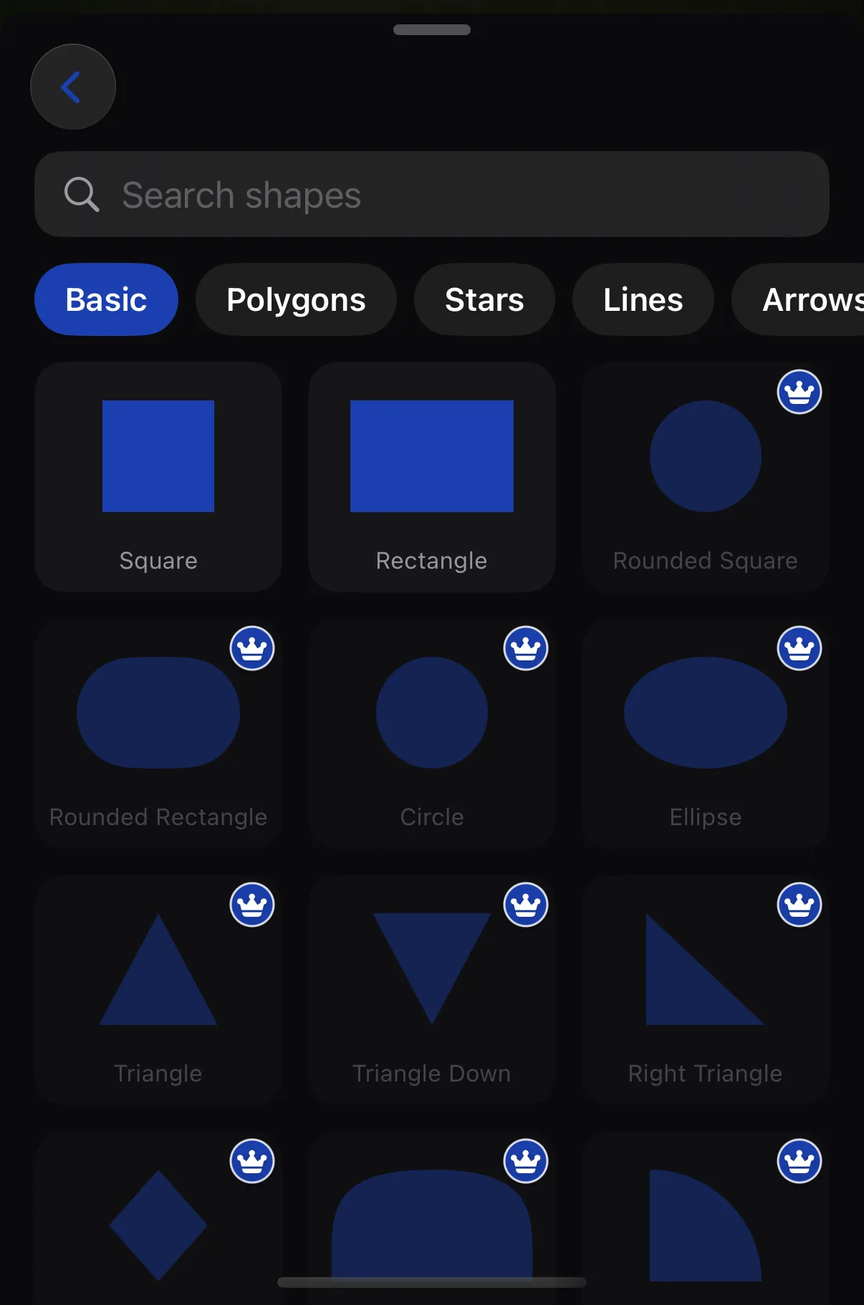The image size is (864, 1305).
Task: Select the Basic category tab
Action: (106, 299)
